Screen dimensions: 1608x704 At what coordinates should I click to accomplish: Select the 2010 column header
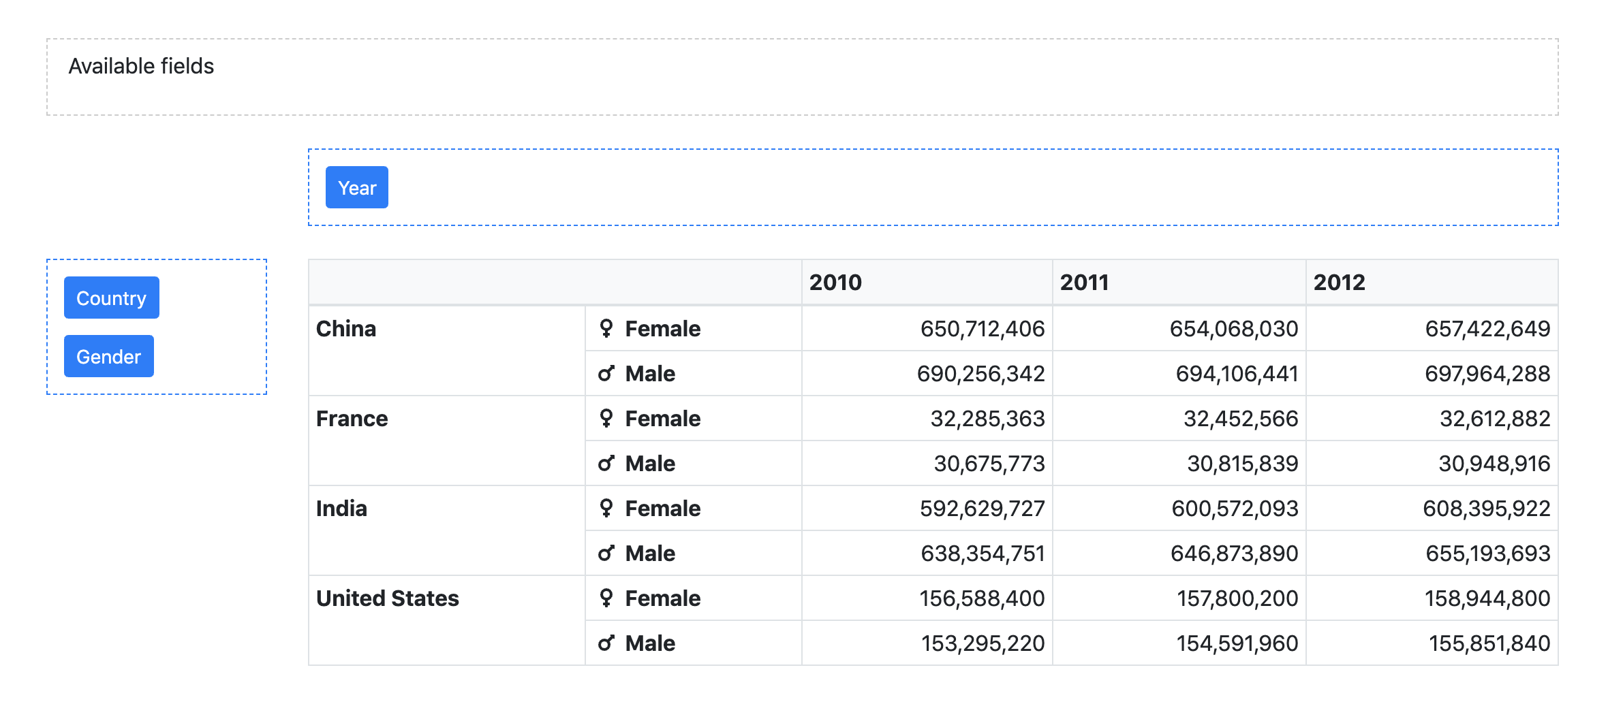click(927, 283)
